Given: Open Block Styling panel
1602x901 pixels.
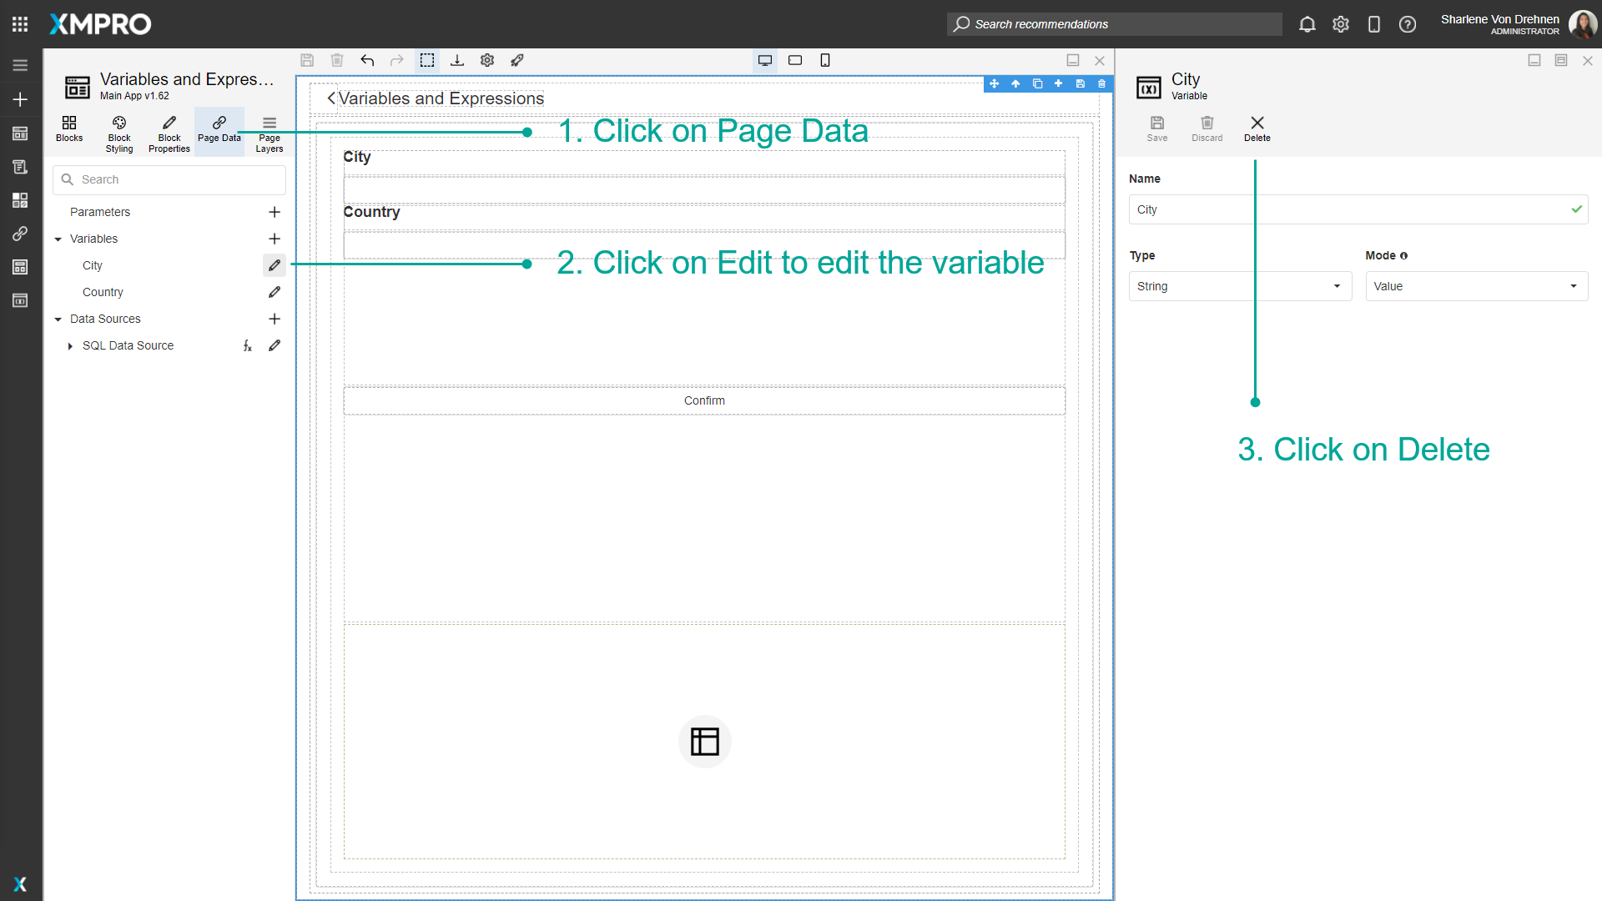Looking at the screenshot, I should [118, 132].
